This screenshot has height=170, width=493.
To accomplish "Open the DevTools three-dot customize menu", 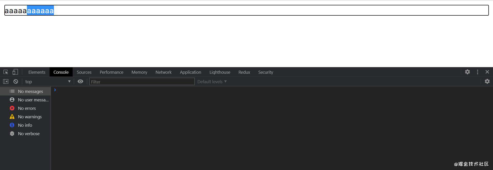I will pyautogui.click(x=477, y=72).
